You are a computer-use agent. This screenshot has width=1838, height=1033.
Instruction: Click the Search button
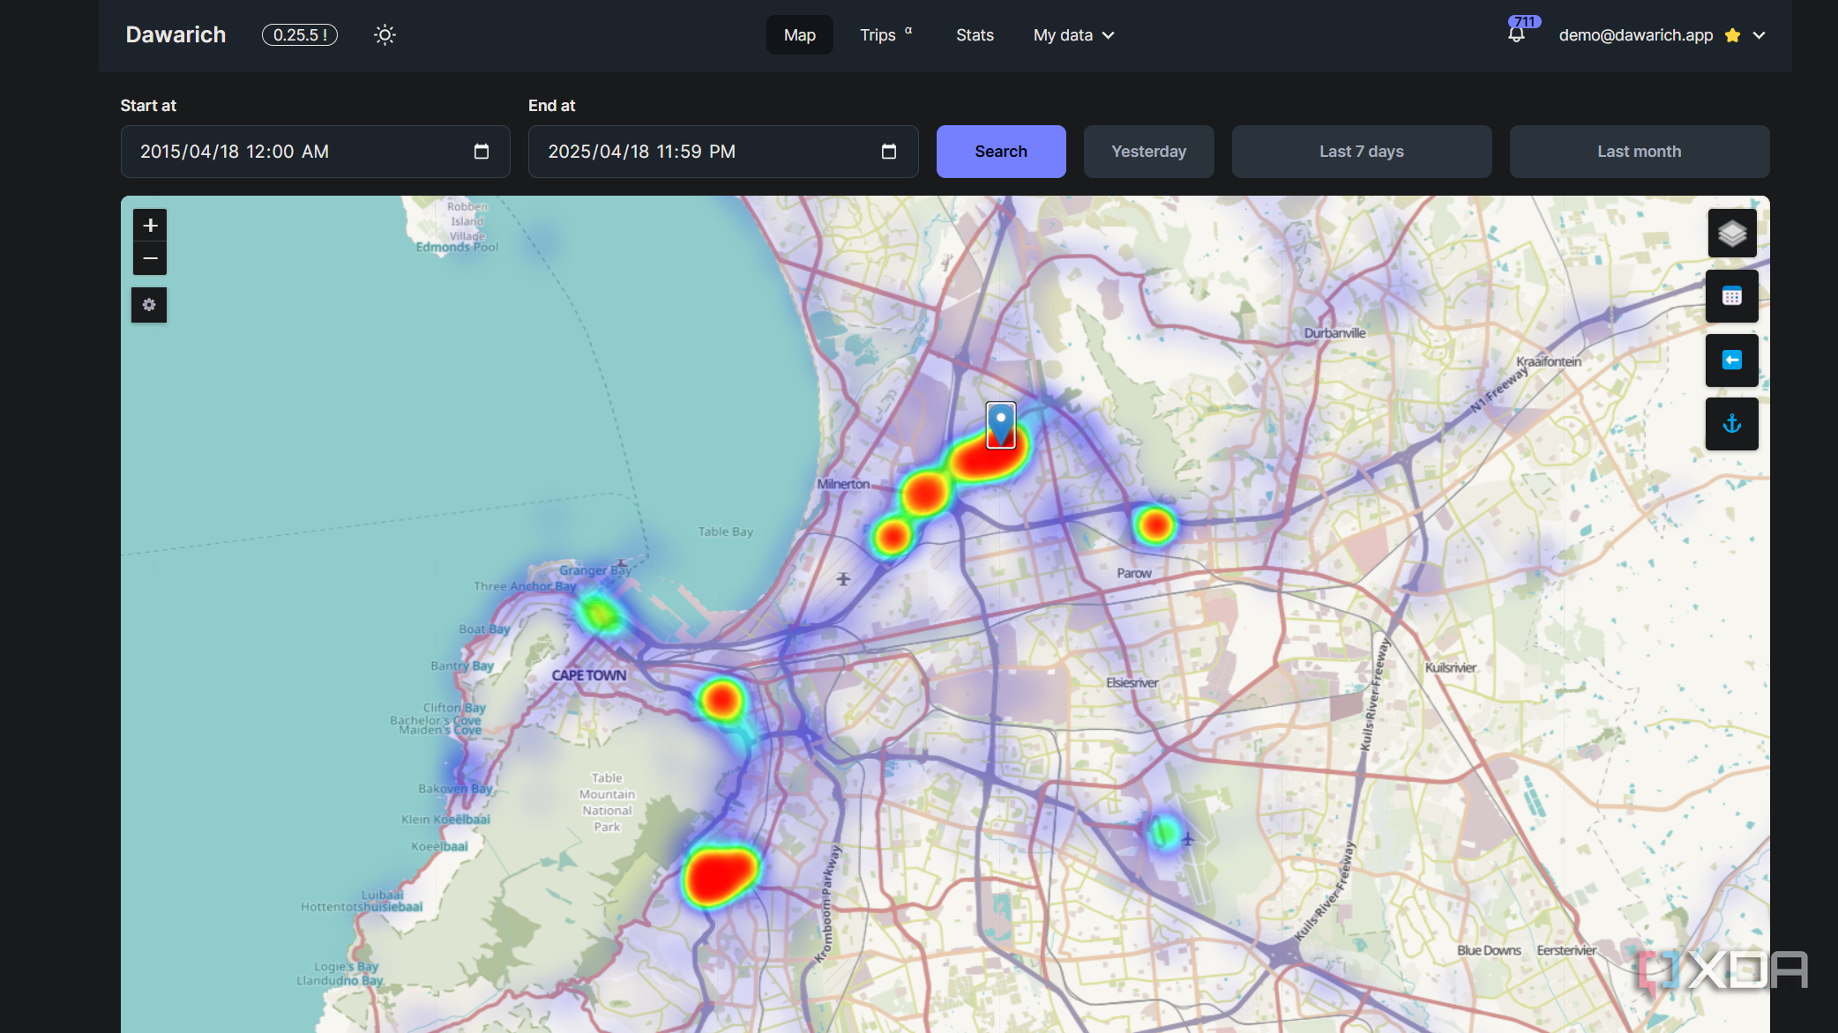[1001, 152]
